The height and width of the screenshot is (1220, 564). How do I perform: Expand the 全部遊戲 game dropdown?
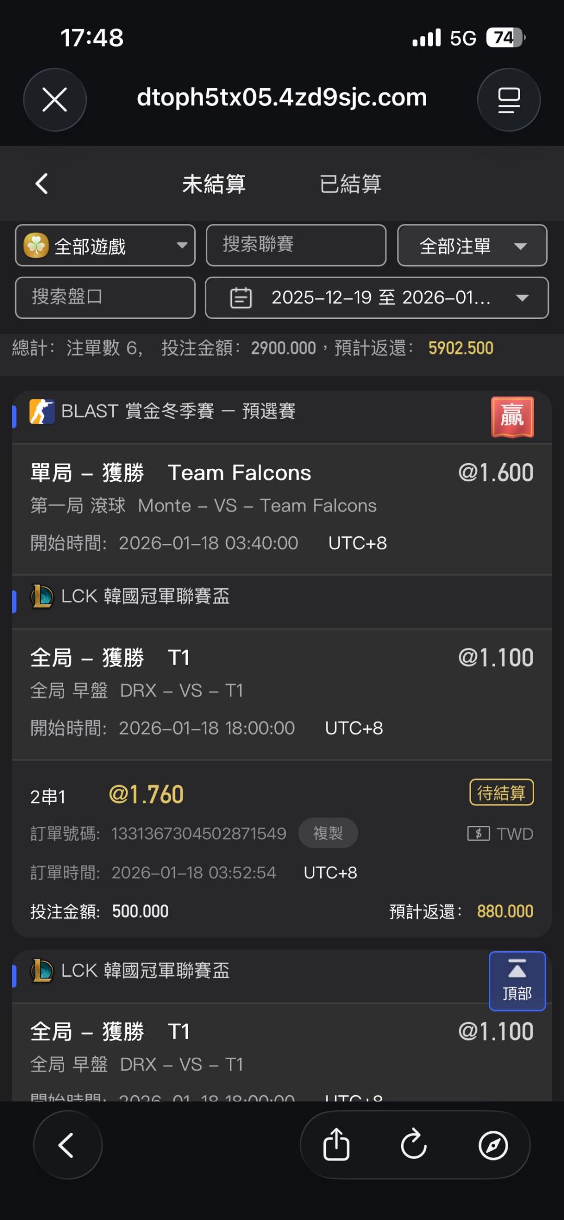(105, 245)
